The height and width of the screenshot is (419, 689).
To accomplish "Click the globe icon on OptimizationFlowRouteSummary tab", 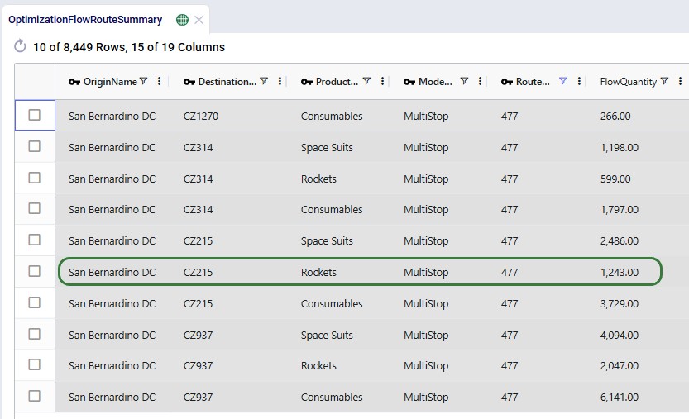I will [x=182, y=20].
